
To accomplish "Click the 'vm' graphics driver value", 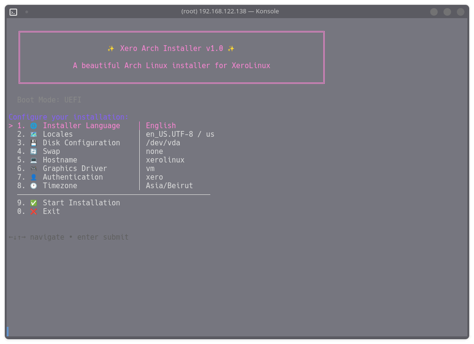I will [150, 169].
